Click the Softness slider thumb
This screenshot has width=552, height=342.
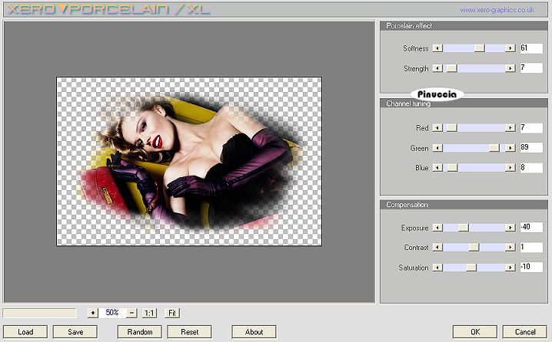coord(480,48)
